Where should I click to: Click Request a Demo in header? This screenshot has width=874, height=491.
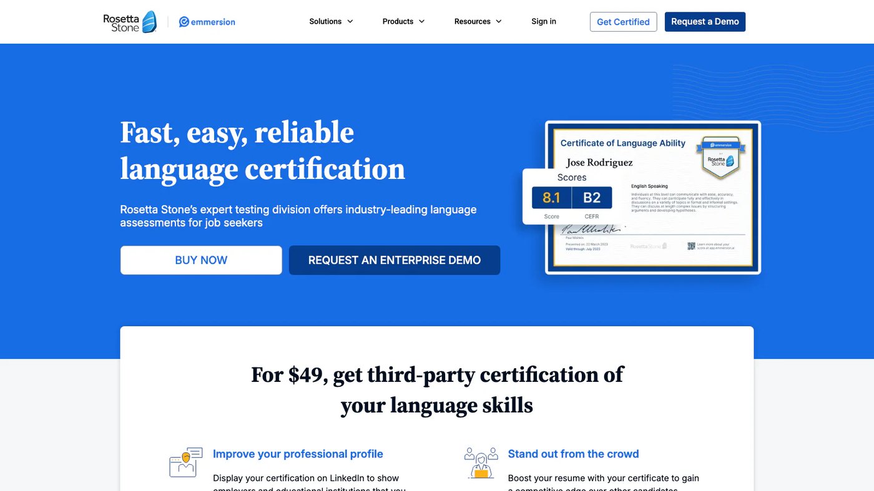point(705,22)
